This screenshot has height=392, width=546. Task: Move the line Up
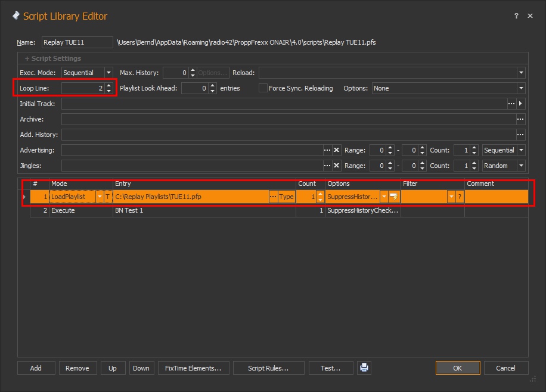coord(113,368)
